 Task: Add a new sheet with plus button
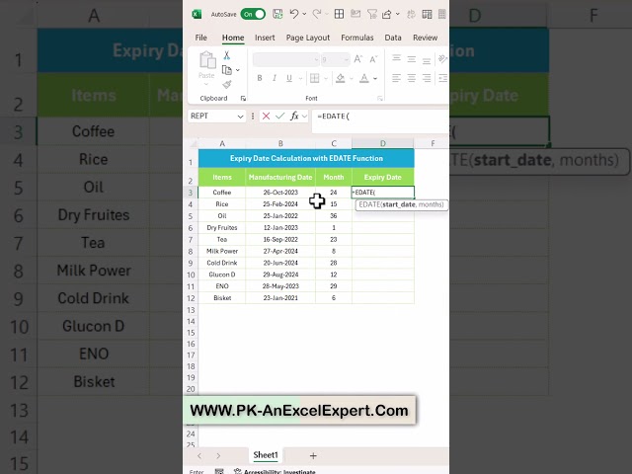point(313,456)
